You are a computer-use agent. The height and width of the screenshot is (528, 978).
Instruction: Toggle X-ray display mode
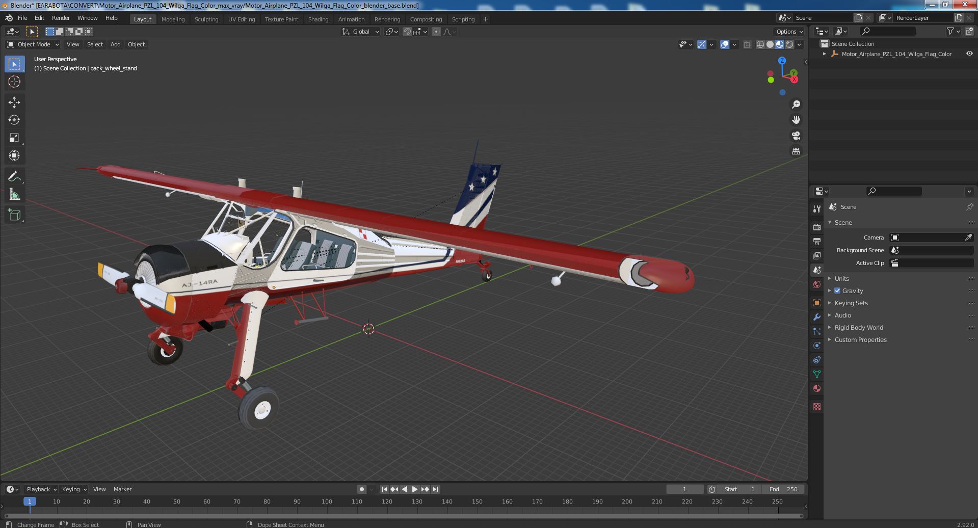[x=747, y=44]
